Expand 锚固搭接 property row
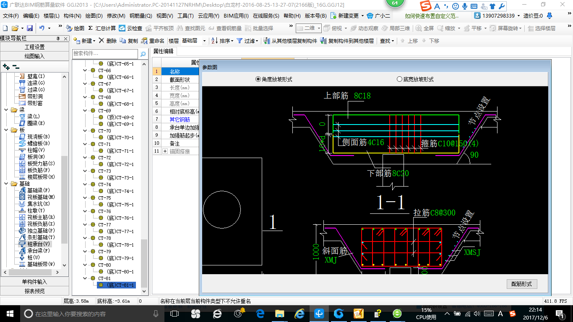573x322 pixels. [165, 151]
